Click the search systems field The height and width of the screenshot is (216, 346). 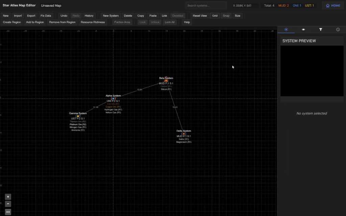(x=205, y=5)
